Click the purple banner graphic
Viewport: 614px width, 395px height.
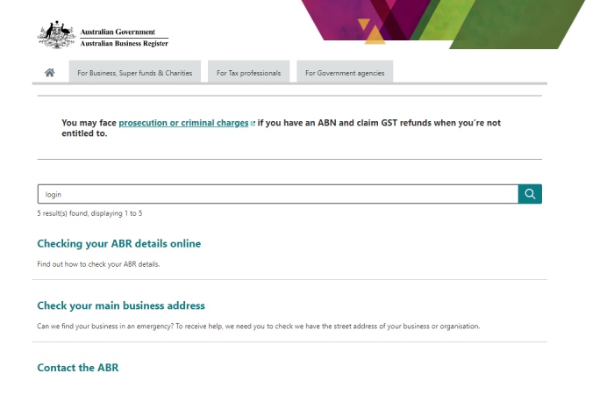(x=354, y=19)
